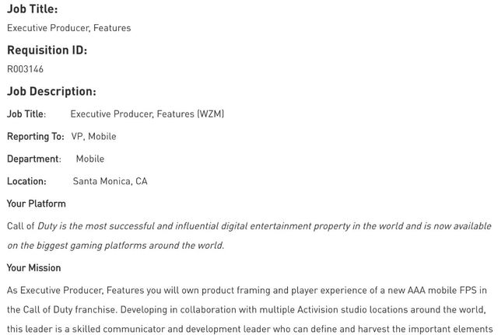Click 'Executive Producer, Features' under the top heading

tap(68, 28)
